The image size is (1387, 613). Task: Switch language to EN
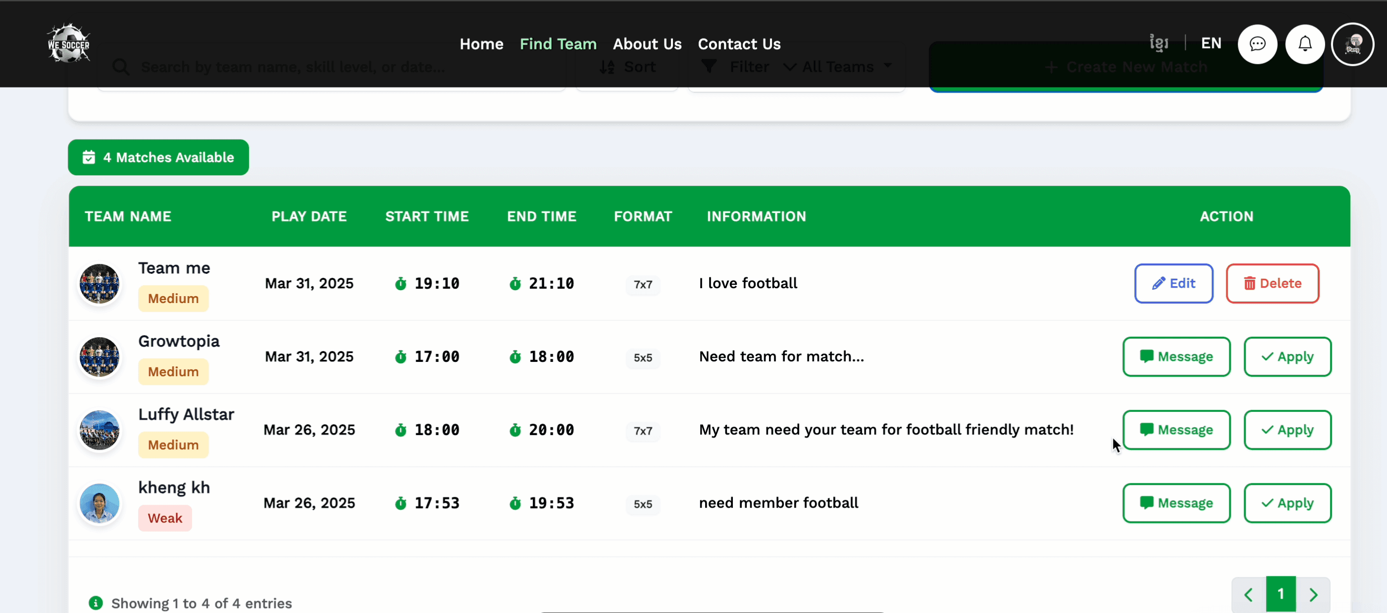click(1211, 43)
